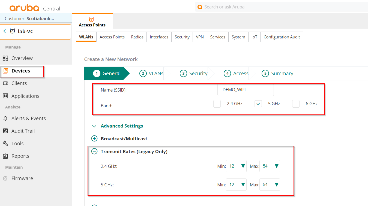The width and height of the screenshot is (368, 206).
Task: Click the Create a New Network heading
Action: coord(111,59)
